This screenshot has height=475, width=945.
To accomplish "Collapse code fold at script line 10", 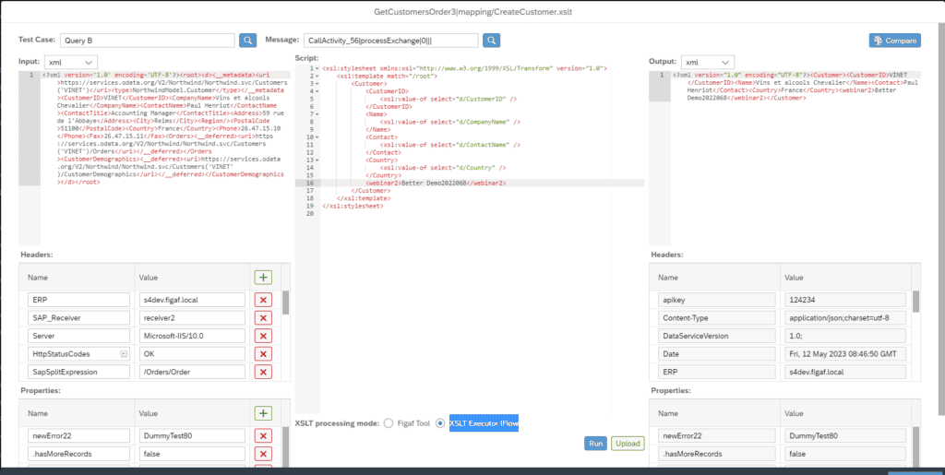I will pos(316,137).
